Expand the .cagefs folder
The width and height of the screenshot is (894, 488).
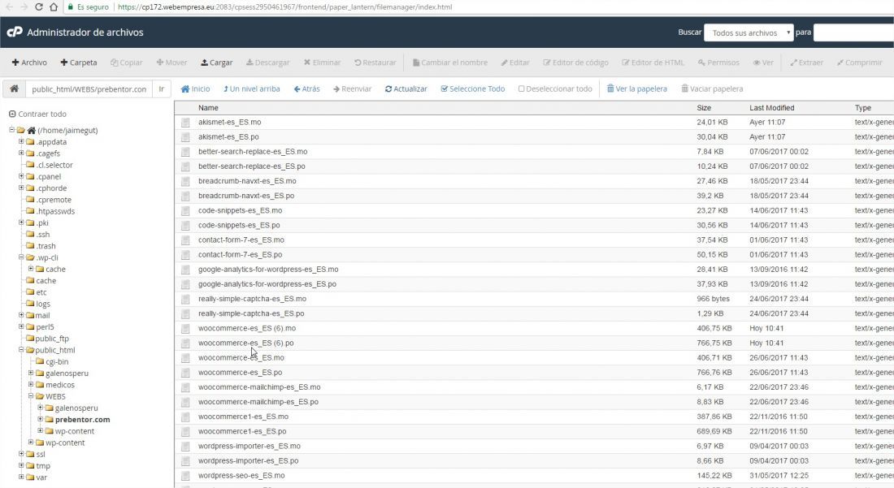point(21,153)
